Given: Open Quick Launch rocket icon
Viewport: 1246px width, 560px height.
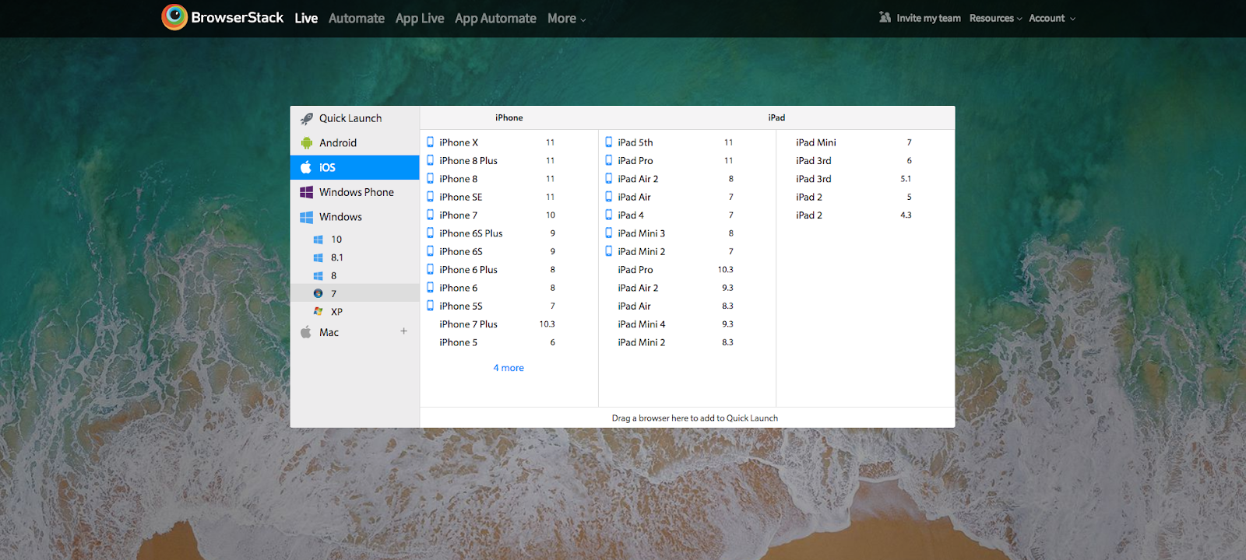Looking at the screenshot, I should 307,119.
